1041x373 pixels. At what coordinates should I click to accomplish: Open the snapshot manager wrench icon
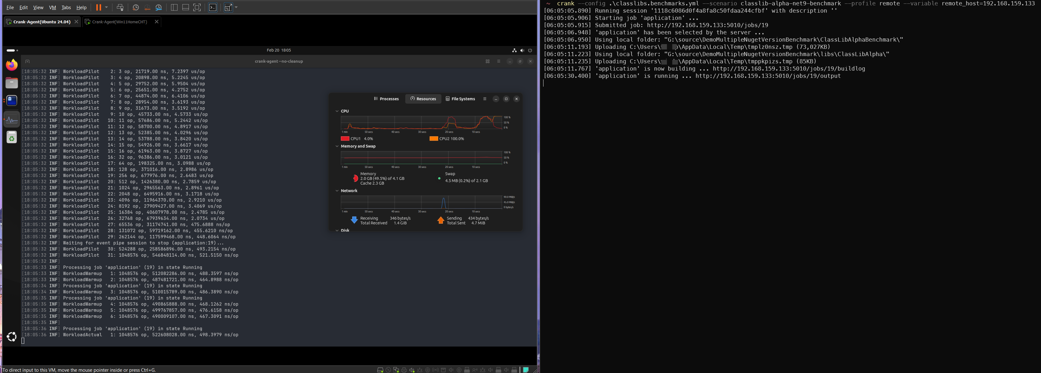[159, 7]
